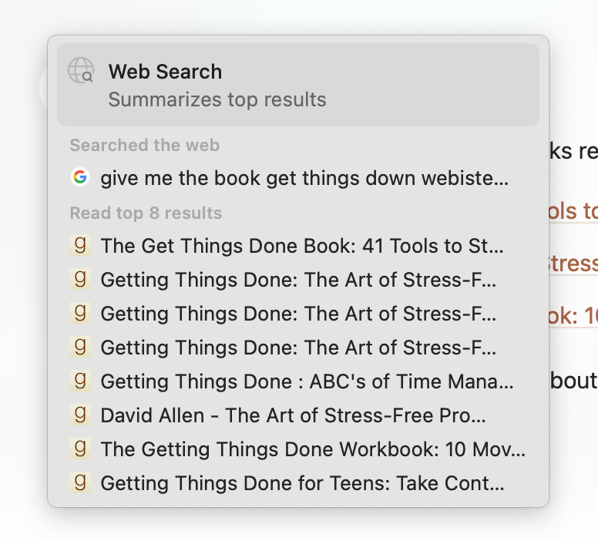Image resolution: width=598 pixels, height=541 pixels.
Task: Click Goodreads icon beside the Teens result
Action: coord(79,482)
